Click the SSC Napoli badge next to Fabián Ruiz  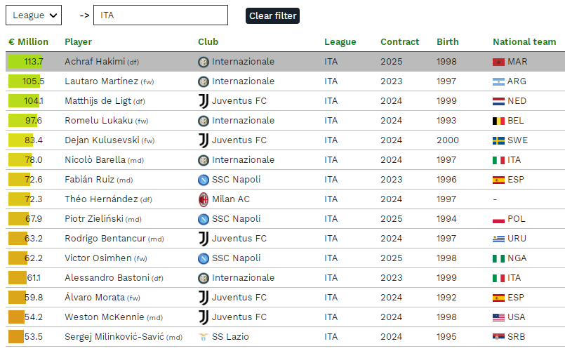point(204,180)
